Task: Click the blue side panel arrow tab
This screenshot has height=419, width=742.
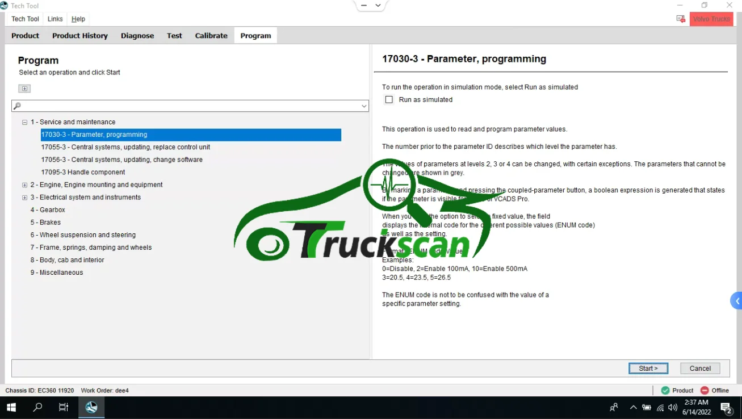Action: 736,301
